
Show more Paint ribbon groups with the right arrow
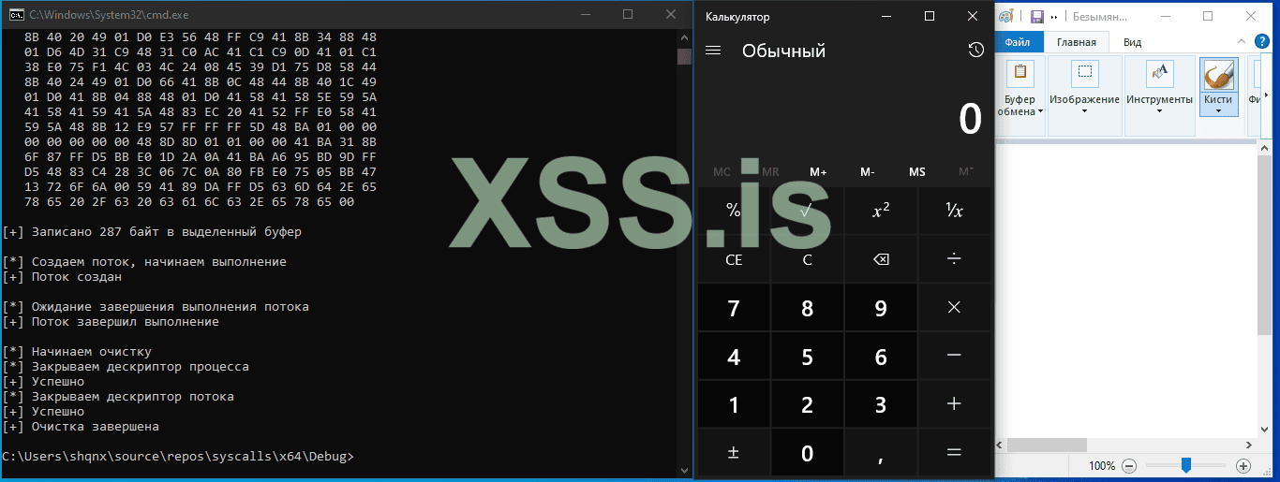click(x=1268, y=96)
